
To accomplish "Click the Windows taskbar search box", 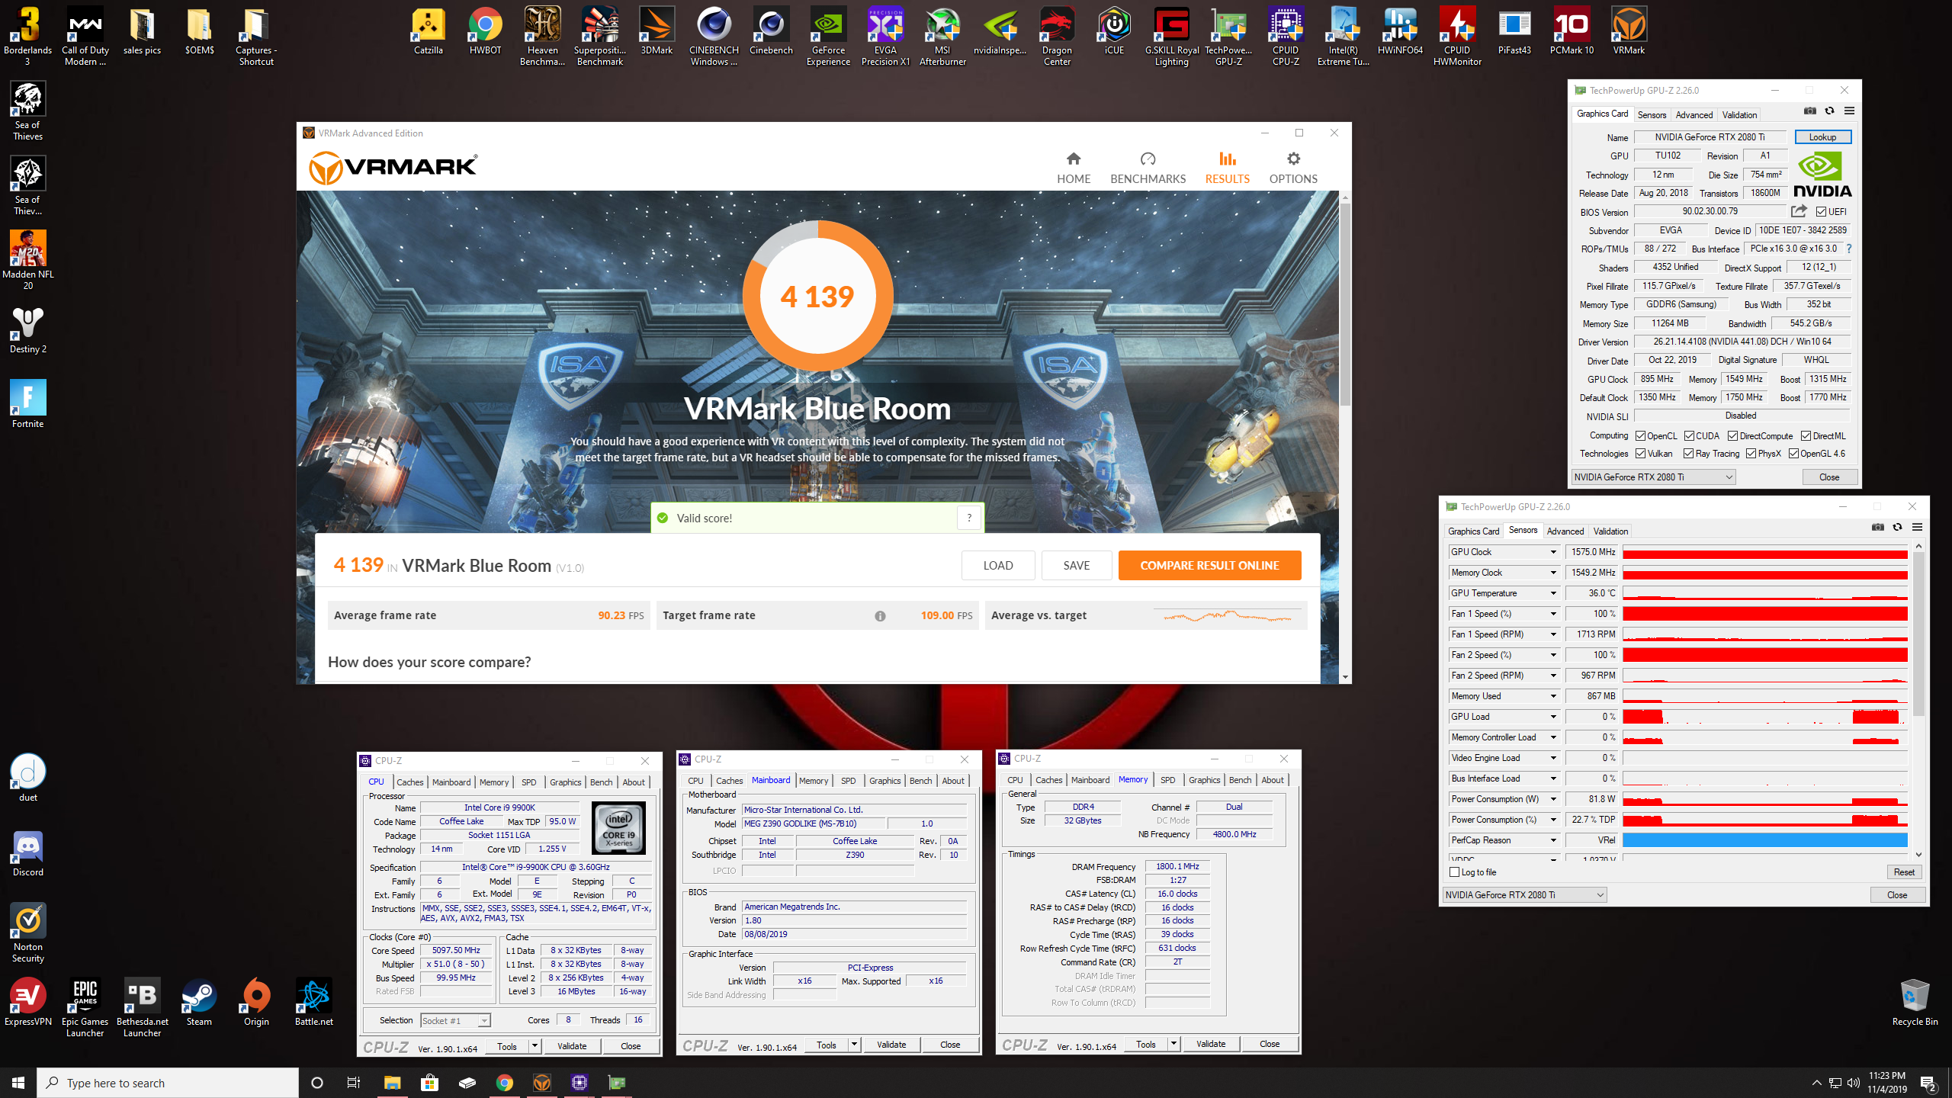I will pos(168,1083).
